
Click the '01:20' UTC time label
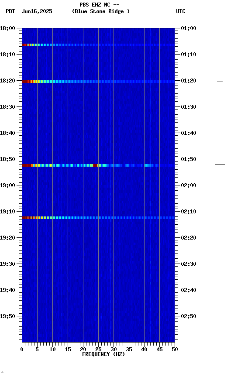[189, 81]
